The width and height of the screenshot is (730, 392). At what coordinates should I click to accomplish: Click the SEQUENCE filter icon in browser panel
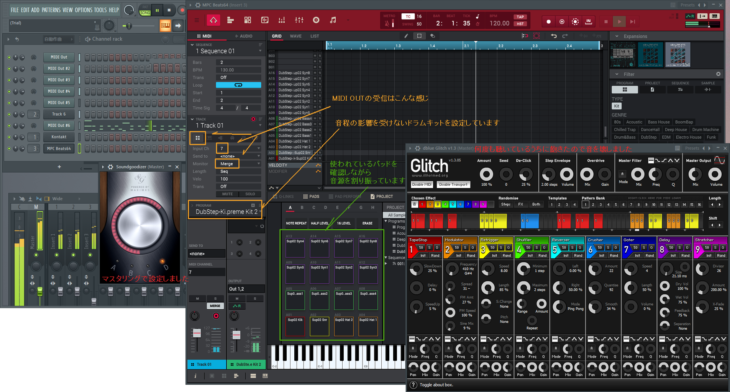coord(680,89)
